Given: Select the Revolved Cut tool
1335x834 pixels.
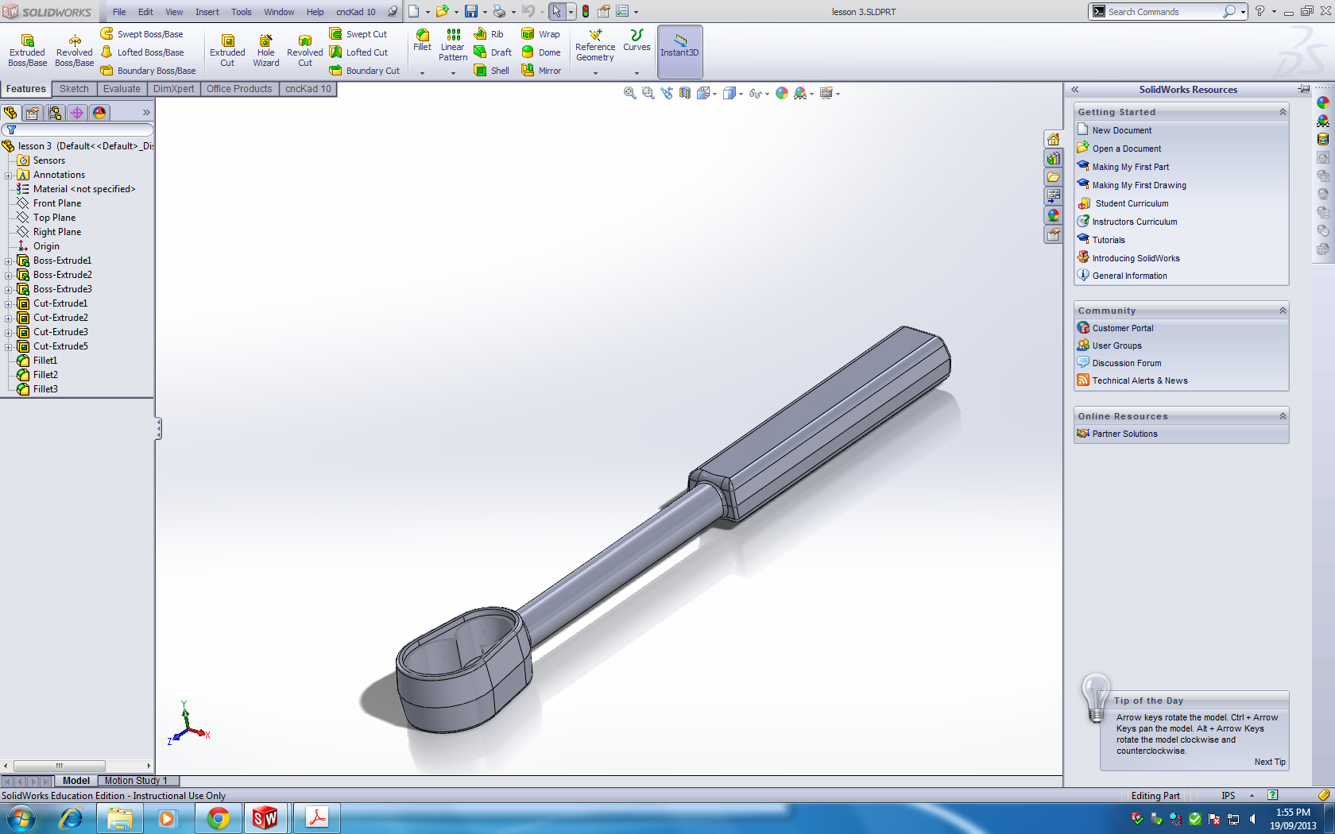Looking at the screenshot, I should point(305,51).
